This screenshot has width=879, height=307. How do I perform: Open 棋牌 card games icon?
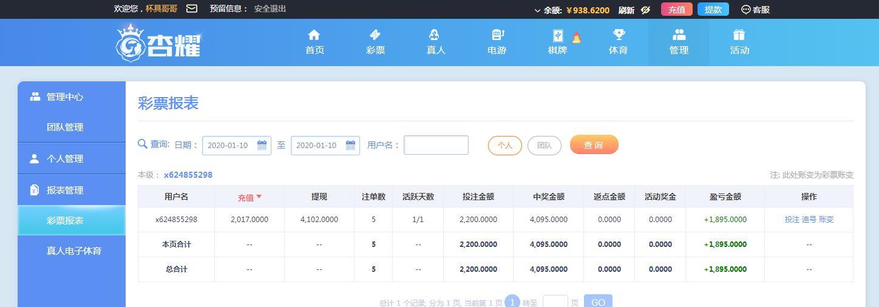(x=557, y=35)
